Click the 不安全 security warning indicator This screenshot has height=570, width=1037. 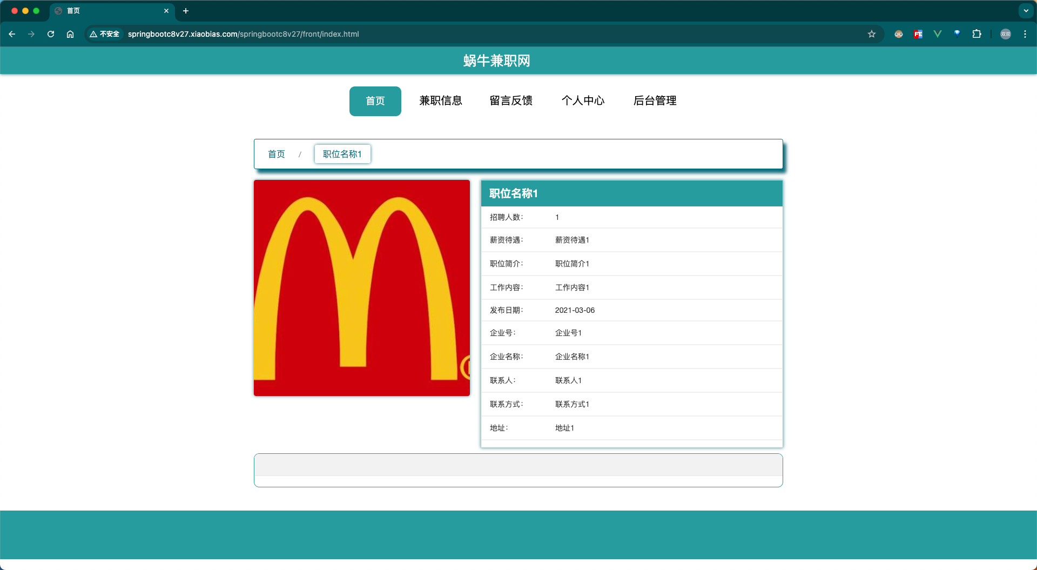[105, 34]
